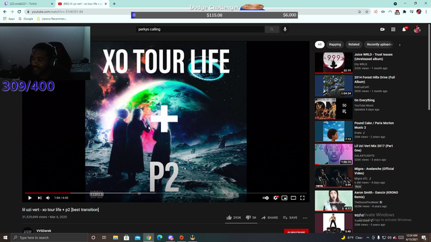The image size is (431, 242).
Task: Open Pound Cake / Paris Morton video
Action: 374,126
